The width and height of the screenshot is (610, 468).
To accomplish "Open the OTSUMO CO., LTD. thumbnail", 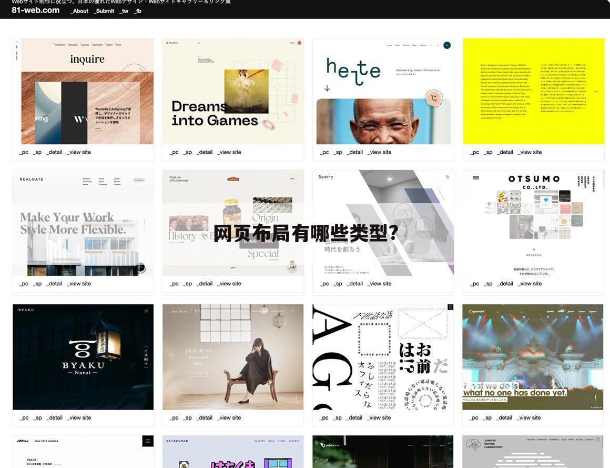I will (x=533, y=223).
